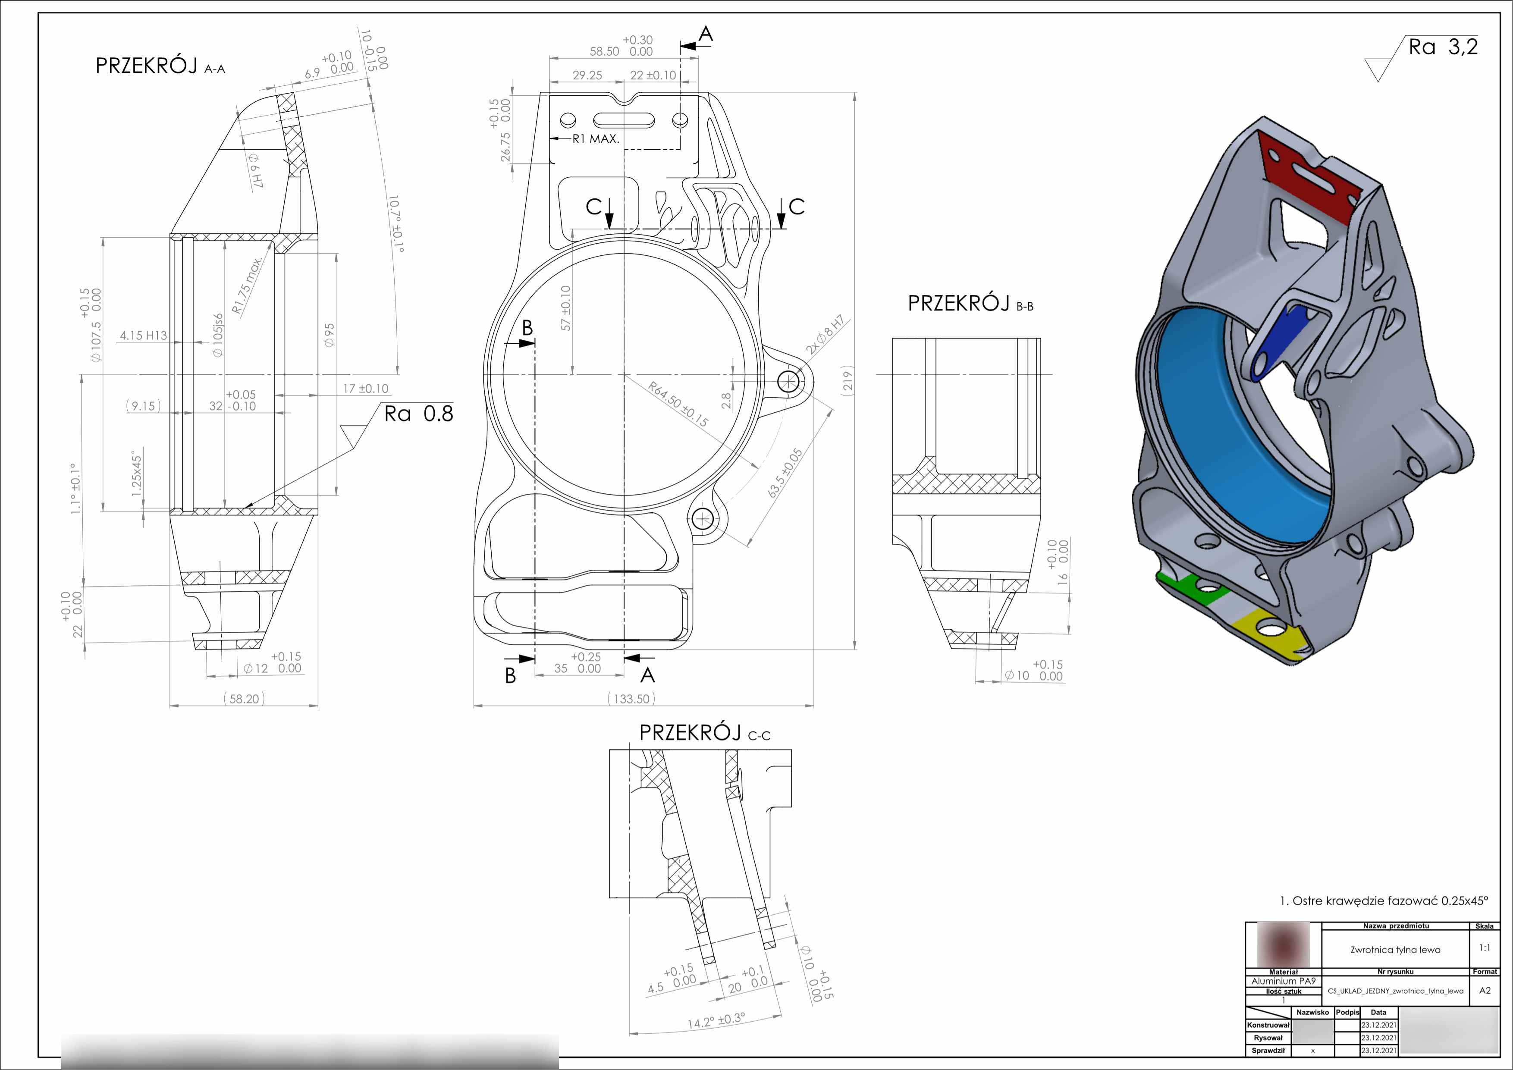
Task: Select the Sprawdził row label
Action: coord(1268,1050)
